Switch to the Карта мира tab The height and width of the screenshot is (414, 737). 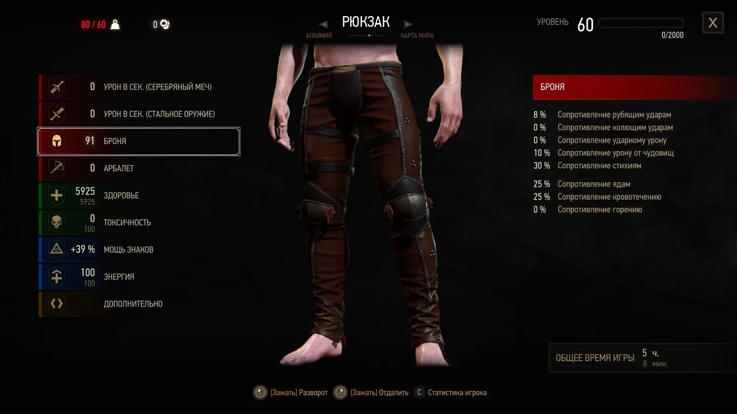[x=417, y=36]
